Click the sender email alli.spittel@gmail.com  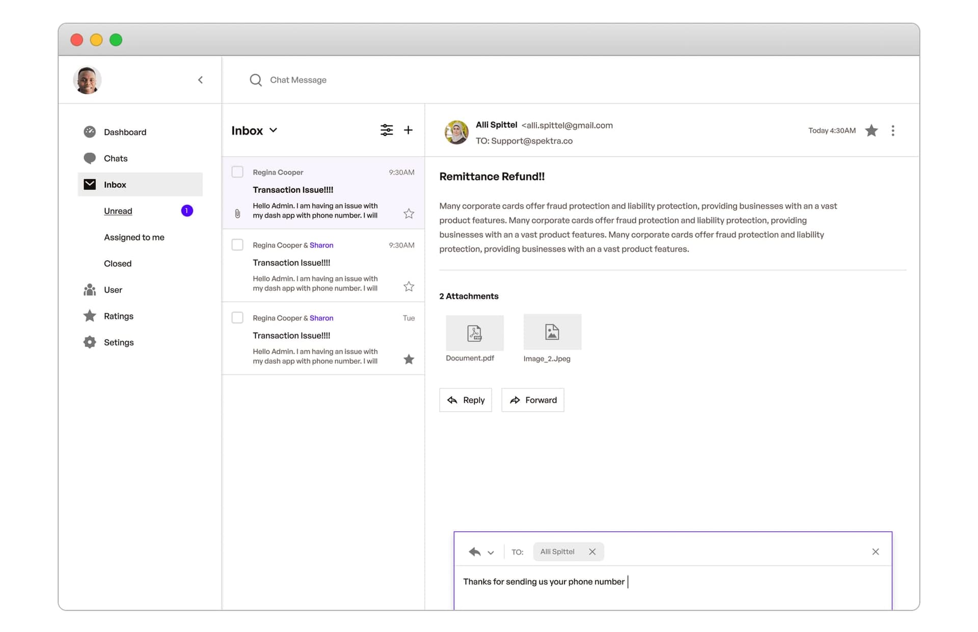(567, 125)
